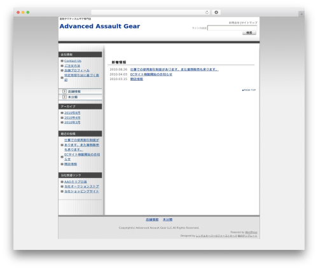
Task: Open WordPress link in footer
Action: [251, 232]
